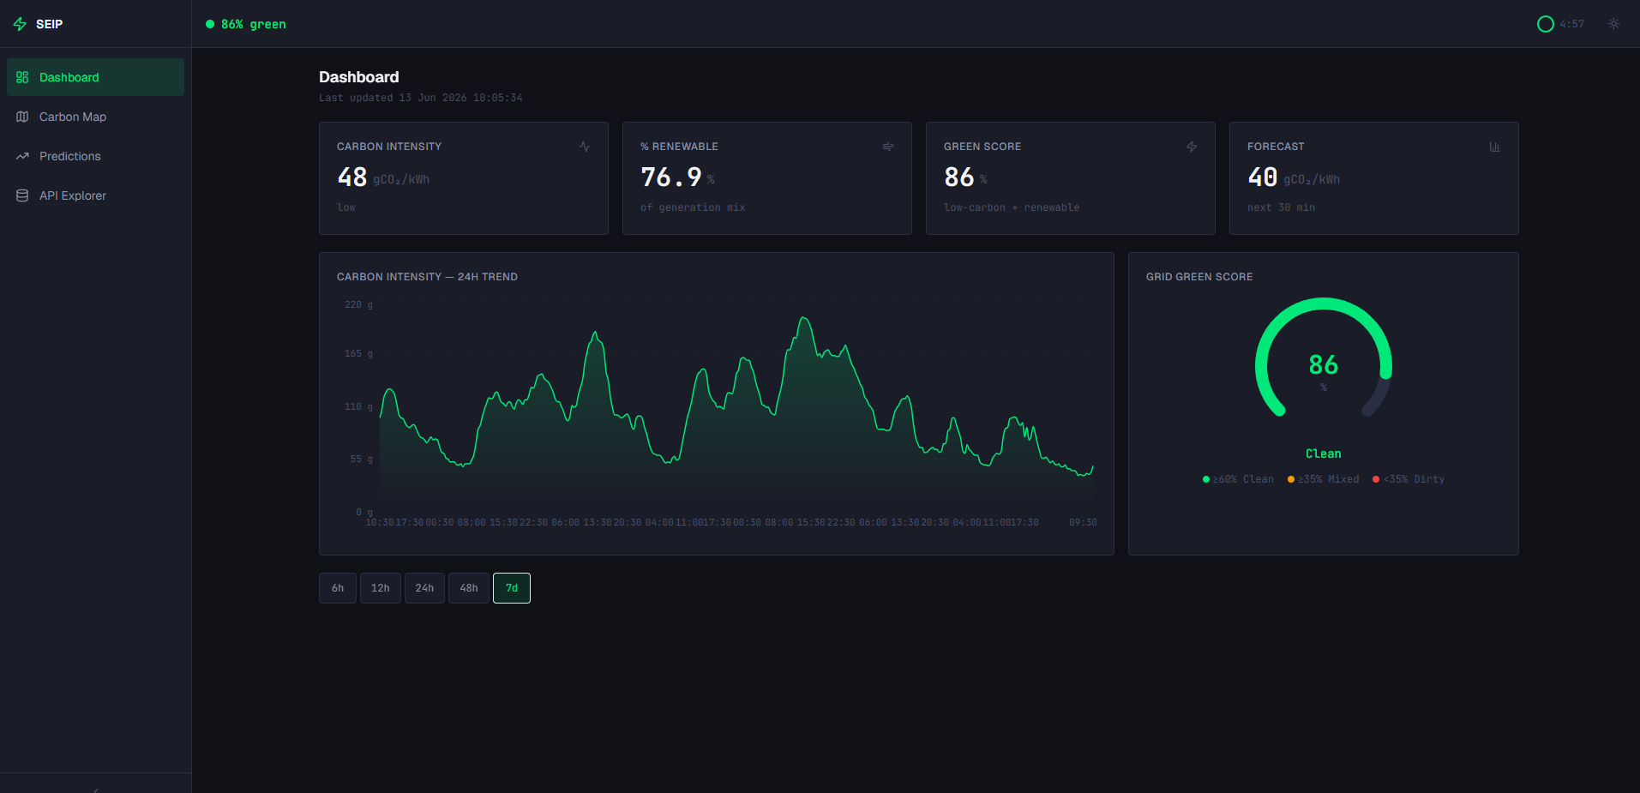Click the 40 gCO₂/kWh forecast value
The height and width of the screenshot is (793, 1640).
[x=1294, y=177]
